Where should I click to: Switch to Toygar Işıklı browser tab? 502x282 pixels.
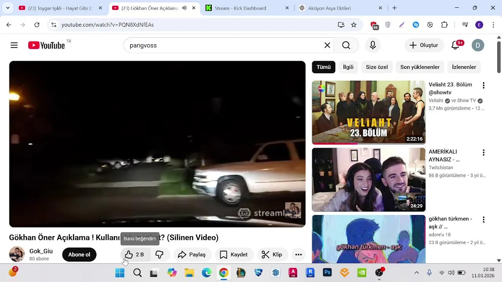[56, 8]
